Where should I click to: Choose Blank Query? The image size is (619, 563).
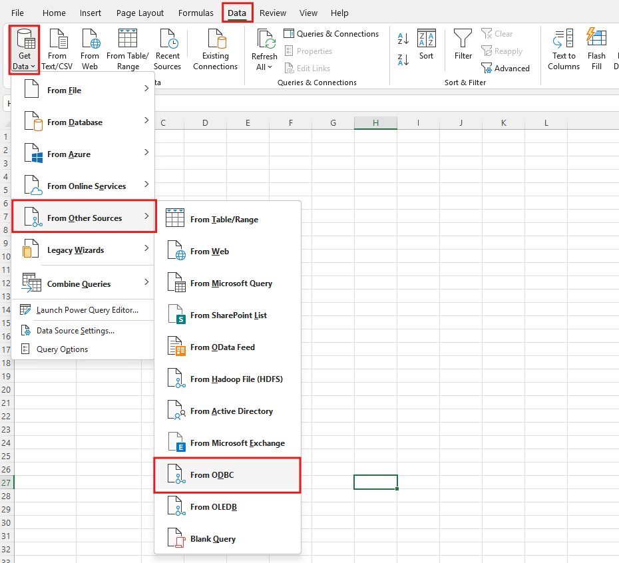click(228, 539)
